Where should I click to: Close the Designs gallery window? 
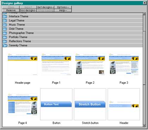coord(144,3)
